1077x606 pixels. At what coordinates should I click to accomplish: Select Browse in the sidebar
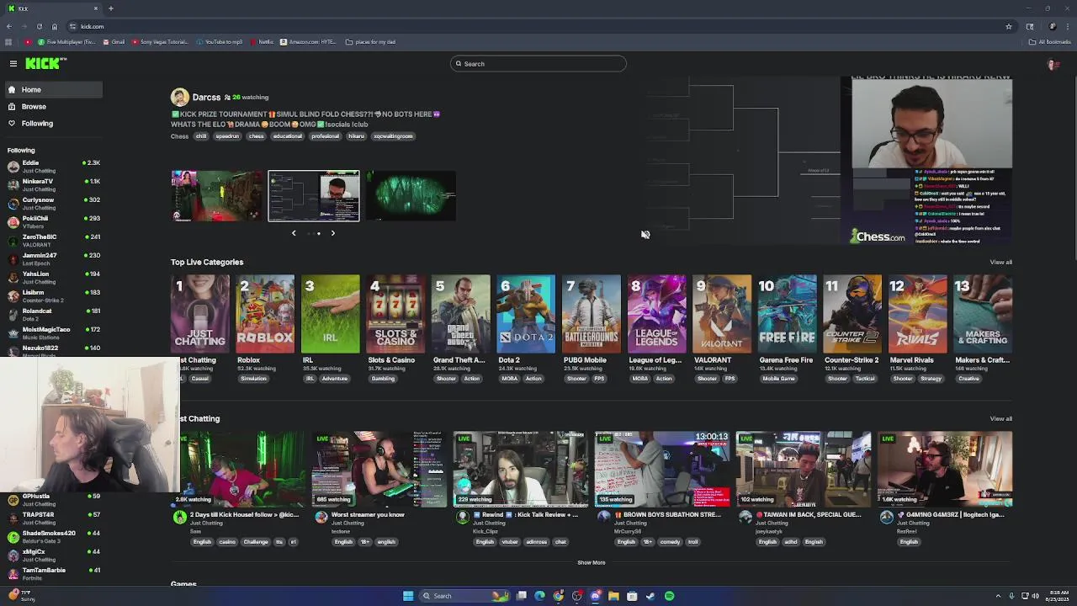click(52, 106)
